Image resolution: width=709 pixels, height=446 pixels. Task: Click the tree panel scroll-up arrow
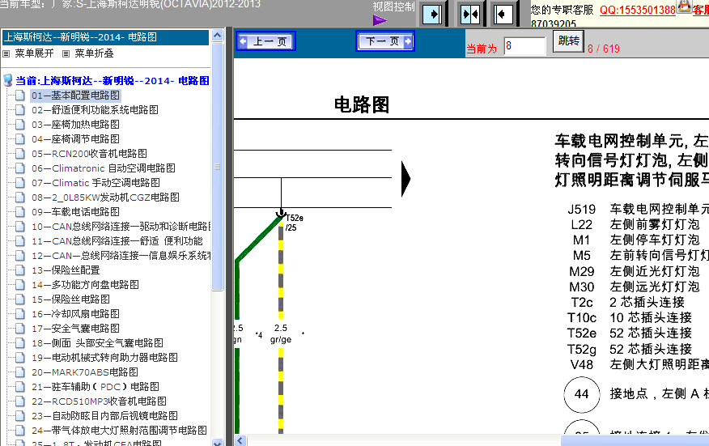click(218, 36)
